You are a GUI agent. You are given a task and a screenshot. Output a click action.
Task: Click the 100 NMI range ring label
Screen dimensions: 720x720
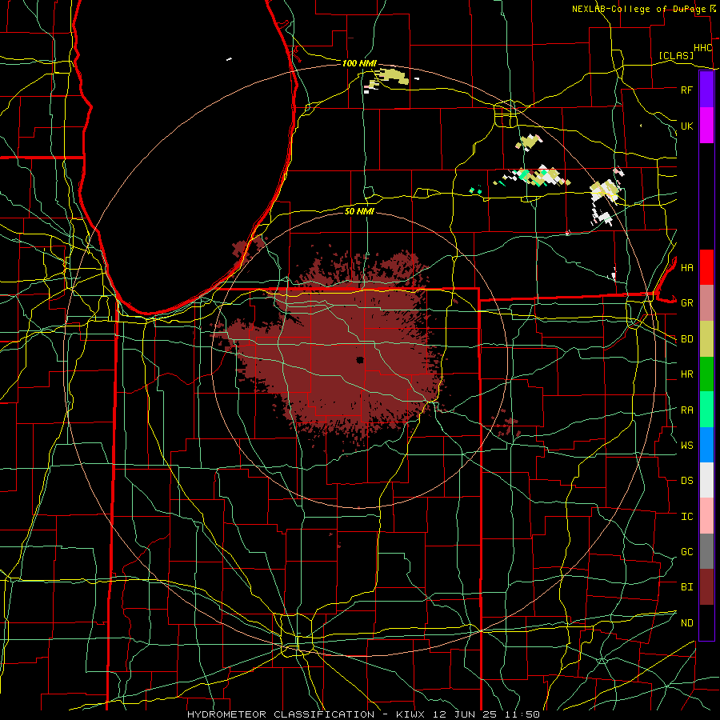pyautogui.click(x=359, y=63)
